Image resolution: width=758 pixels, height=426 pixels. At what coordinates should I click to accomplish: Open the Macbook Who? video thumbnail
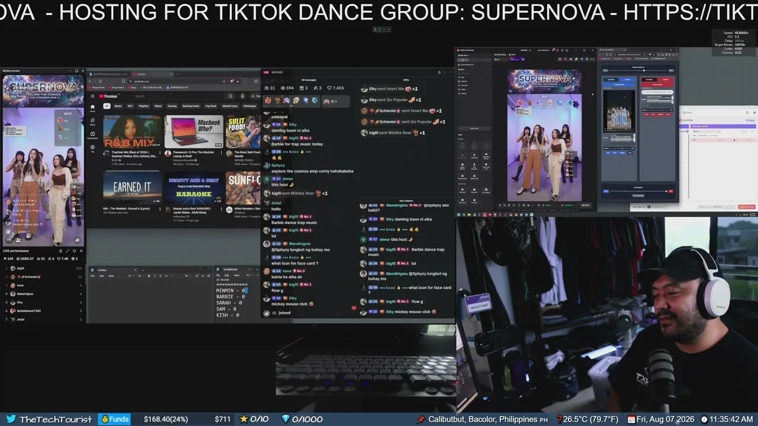[x=194, y=132]
